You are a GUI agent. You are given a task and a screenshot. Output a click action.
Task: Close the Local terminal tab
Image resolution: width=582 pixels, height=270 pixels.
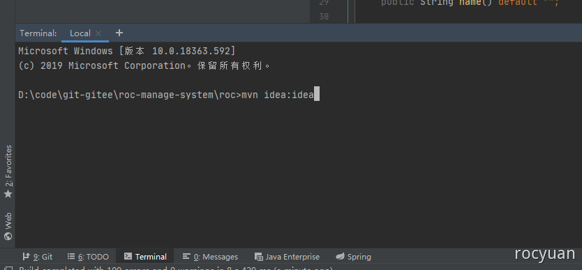[x=98, y=33]
